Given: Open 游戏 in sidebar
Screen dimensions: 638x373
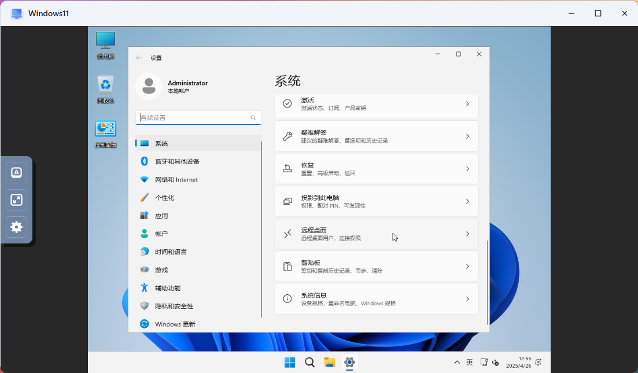Looking at the screenshot, I should point(198,269).
